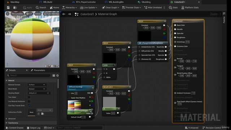Image resolution: width=231 pixels, height=130 pixels.
Task: Collapse the 0.2,0.2,0.2 constant node
Action: coord(130,87)
